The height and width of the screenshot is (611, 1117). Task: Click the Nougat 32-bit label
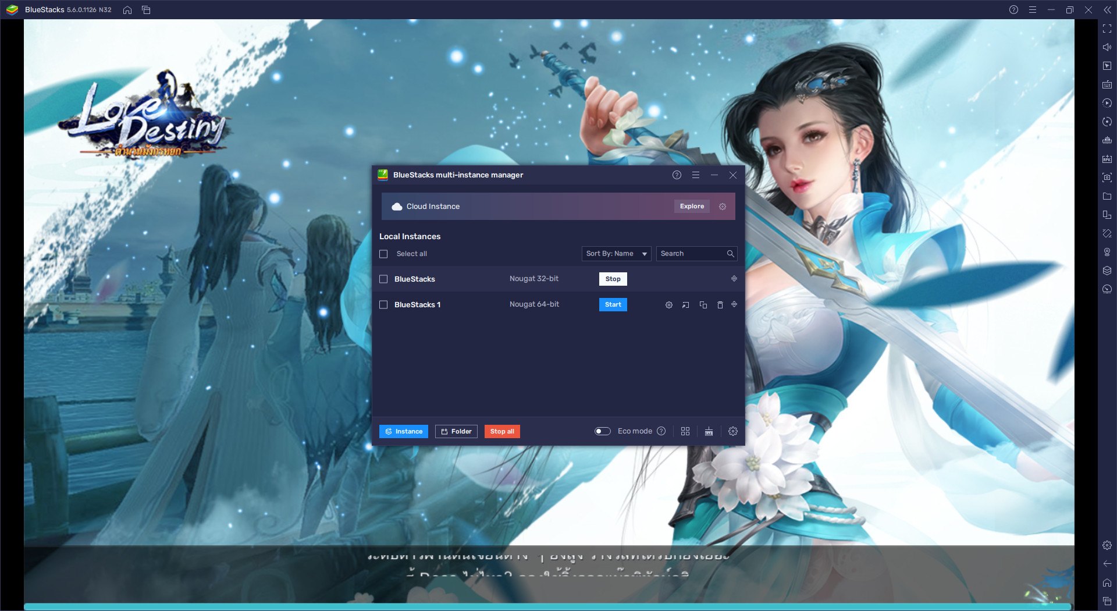[533, 279]
